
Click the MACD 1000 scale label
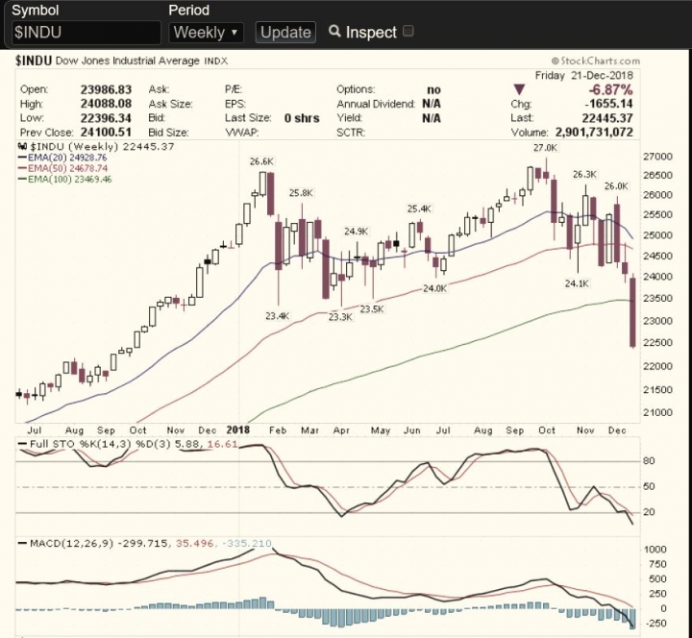click(655, 550)
